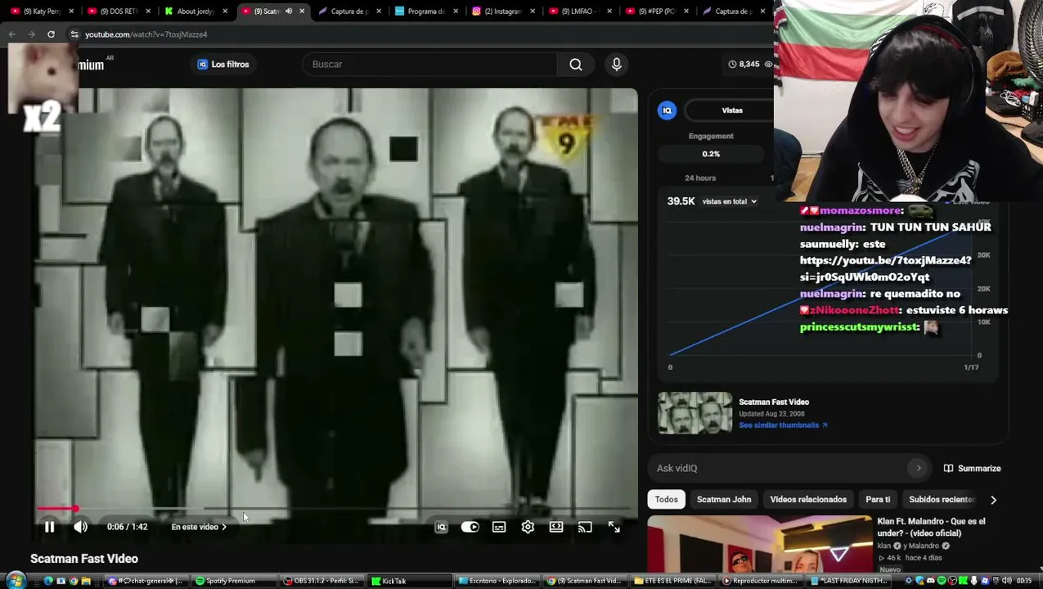Cast the video to a device
The height and width of the screenshot is (589, 1043).
coord(585,528)
